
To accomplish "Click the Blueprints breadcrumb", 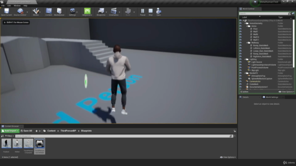I will point(86,131).
